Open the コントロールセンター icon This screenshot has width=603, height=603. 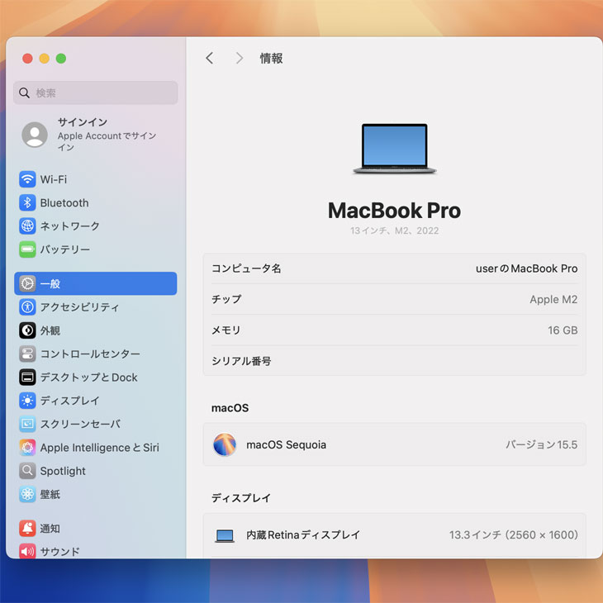(27, 354)
